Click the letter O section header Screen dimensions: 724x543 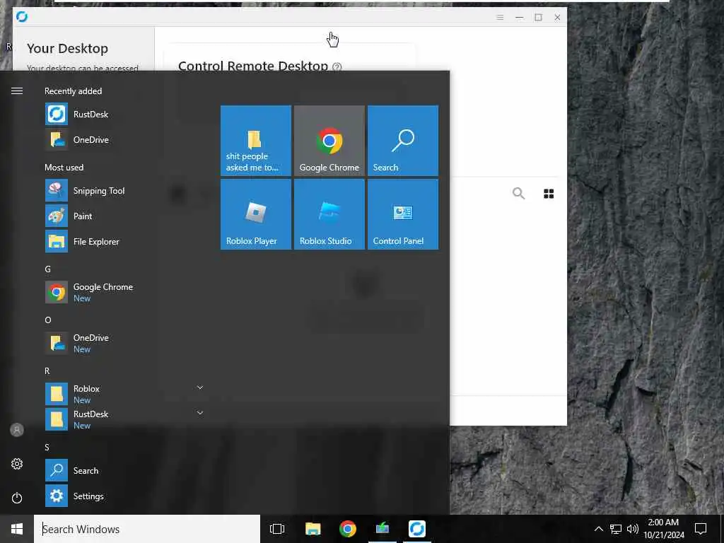click(x=47, y=320)
